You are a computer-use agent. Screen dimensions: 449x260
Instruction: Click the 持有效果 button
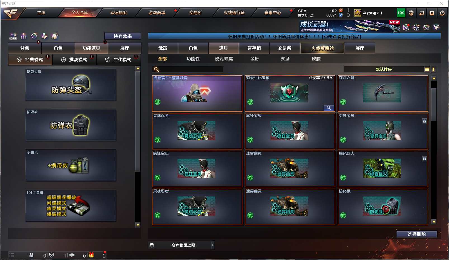point(123,36)
